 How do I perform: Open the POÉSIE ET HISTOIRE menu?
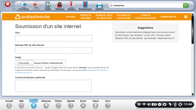pyautogui.click(x=86, y=17)
